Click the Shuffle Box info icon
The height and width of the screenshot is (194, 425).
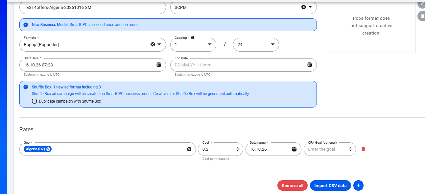[26, 87]
